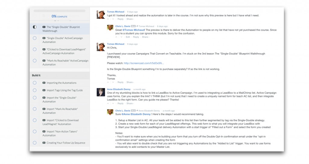Image resolution: width=309 pixels, height=164 pixels.
Task: Toggle completion circle for "Single-Double" ActiveCampaign Automation
Action: (x=35, y=38)
